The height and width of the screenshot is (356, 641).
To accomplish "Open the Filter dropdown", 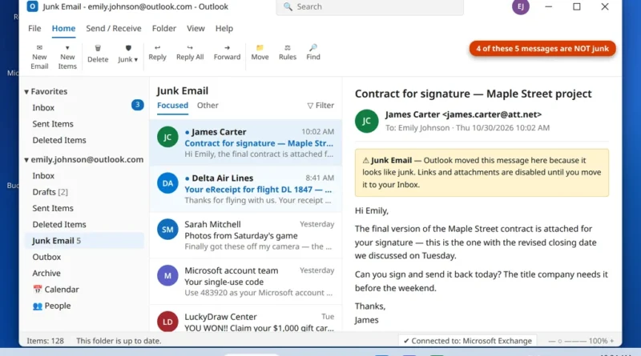I will click(x=321, y=106).
